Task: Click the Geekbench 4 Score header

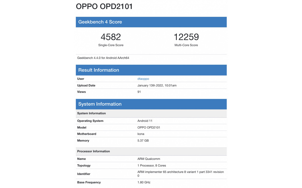Action: (x=151, y=22)
